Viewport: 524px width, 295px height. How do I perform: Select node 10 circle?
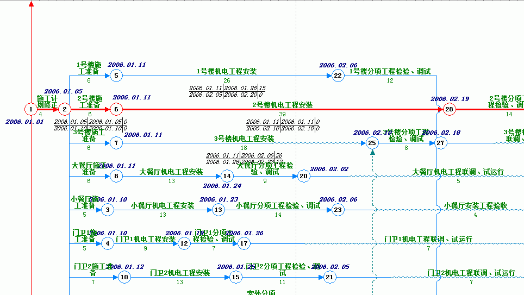(124, 277)
